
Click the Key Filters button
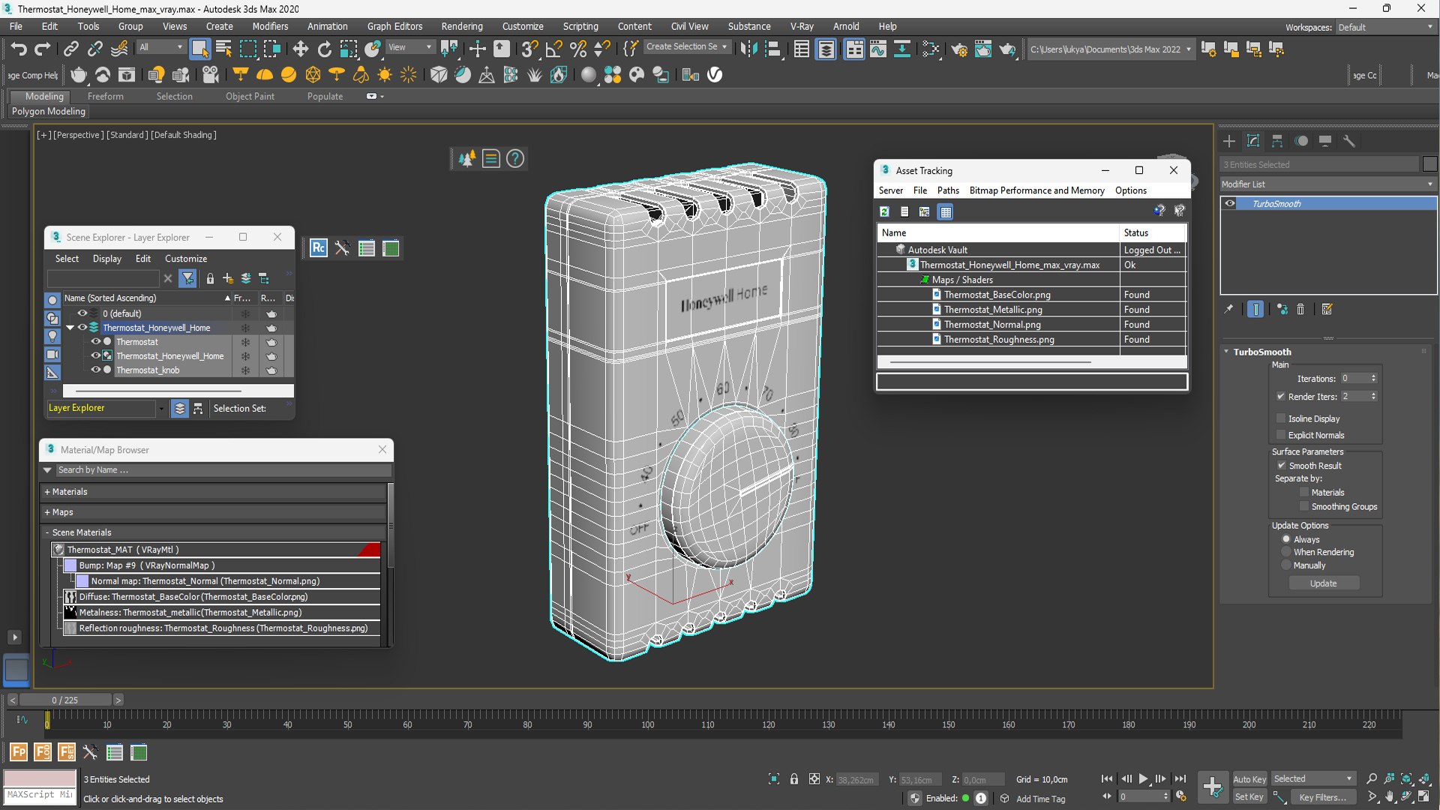coord(1323,797)
